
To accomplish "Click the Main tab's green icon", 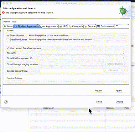I will point(5,26).
